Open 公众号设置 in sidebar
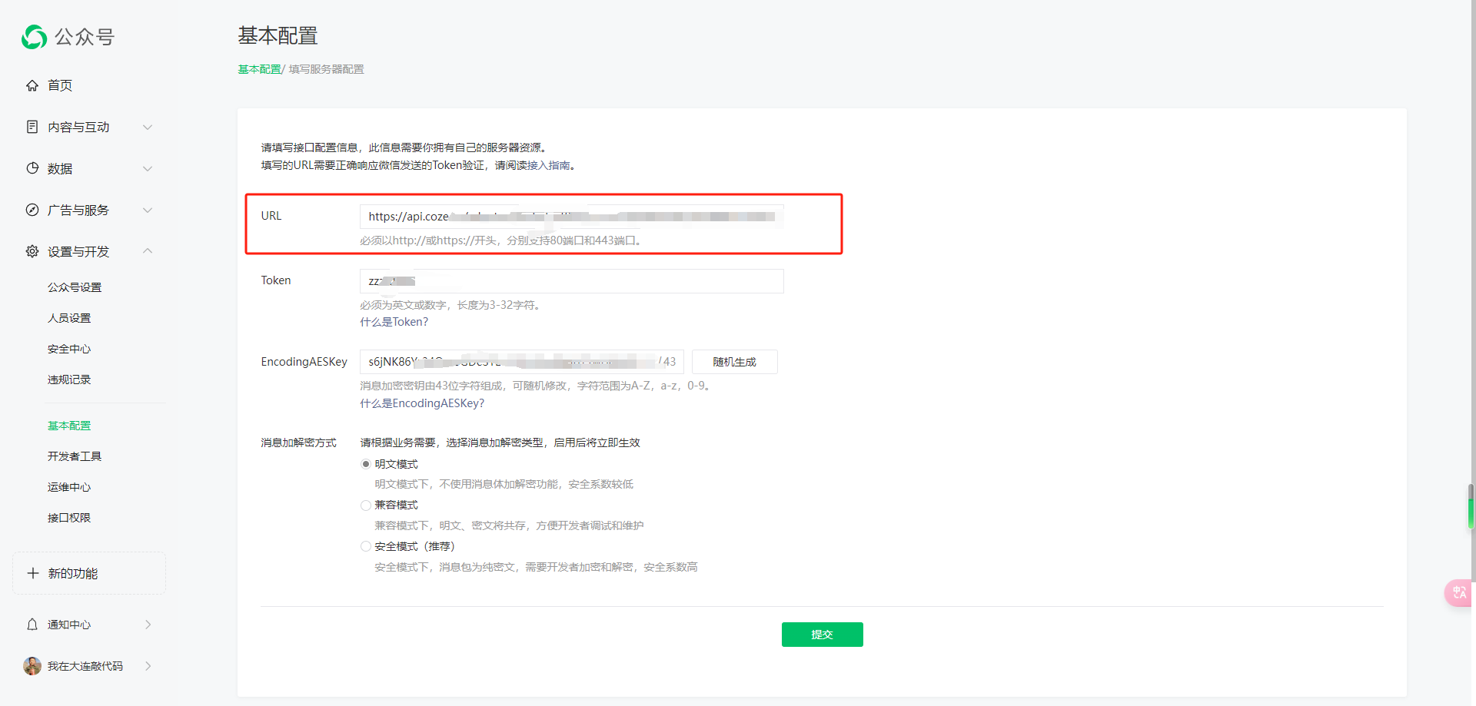 tap(75, 287)
